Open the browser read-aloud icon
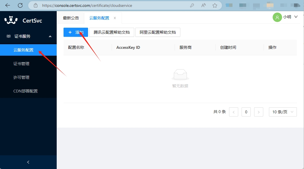Screen dimensions: 304x169 coord(203,5)
